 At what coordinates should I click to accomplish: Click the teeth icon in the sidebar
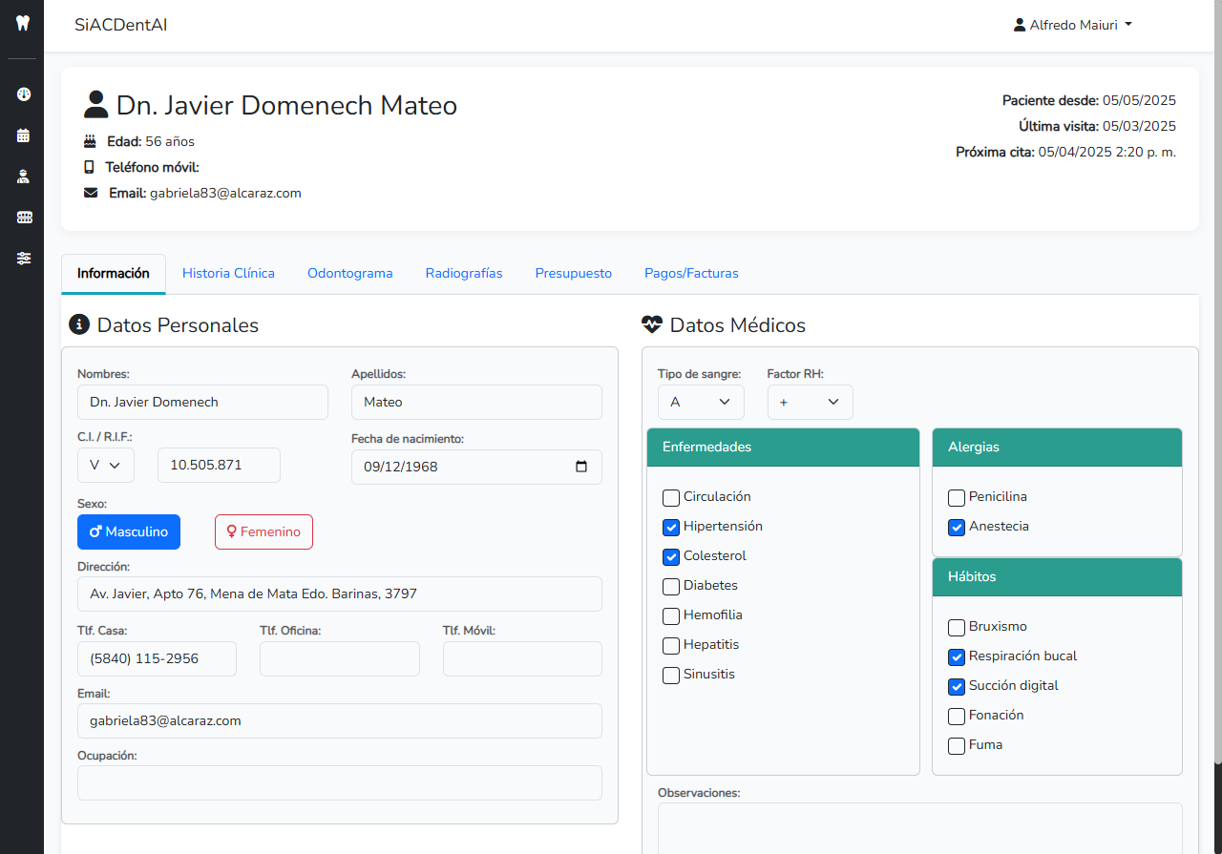coord(24,218)
